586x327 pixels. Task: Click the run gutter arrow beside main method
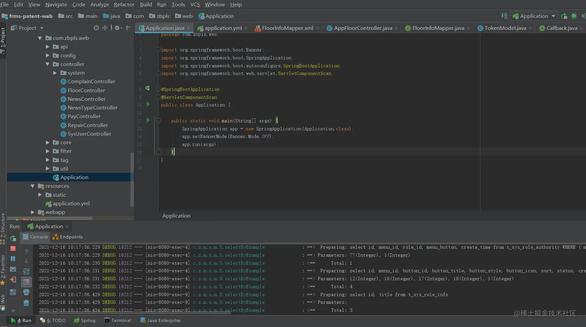(x=148, y=120)
